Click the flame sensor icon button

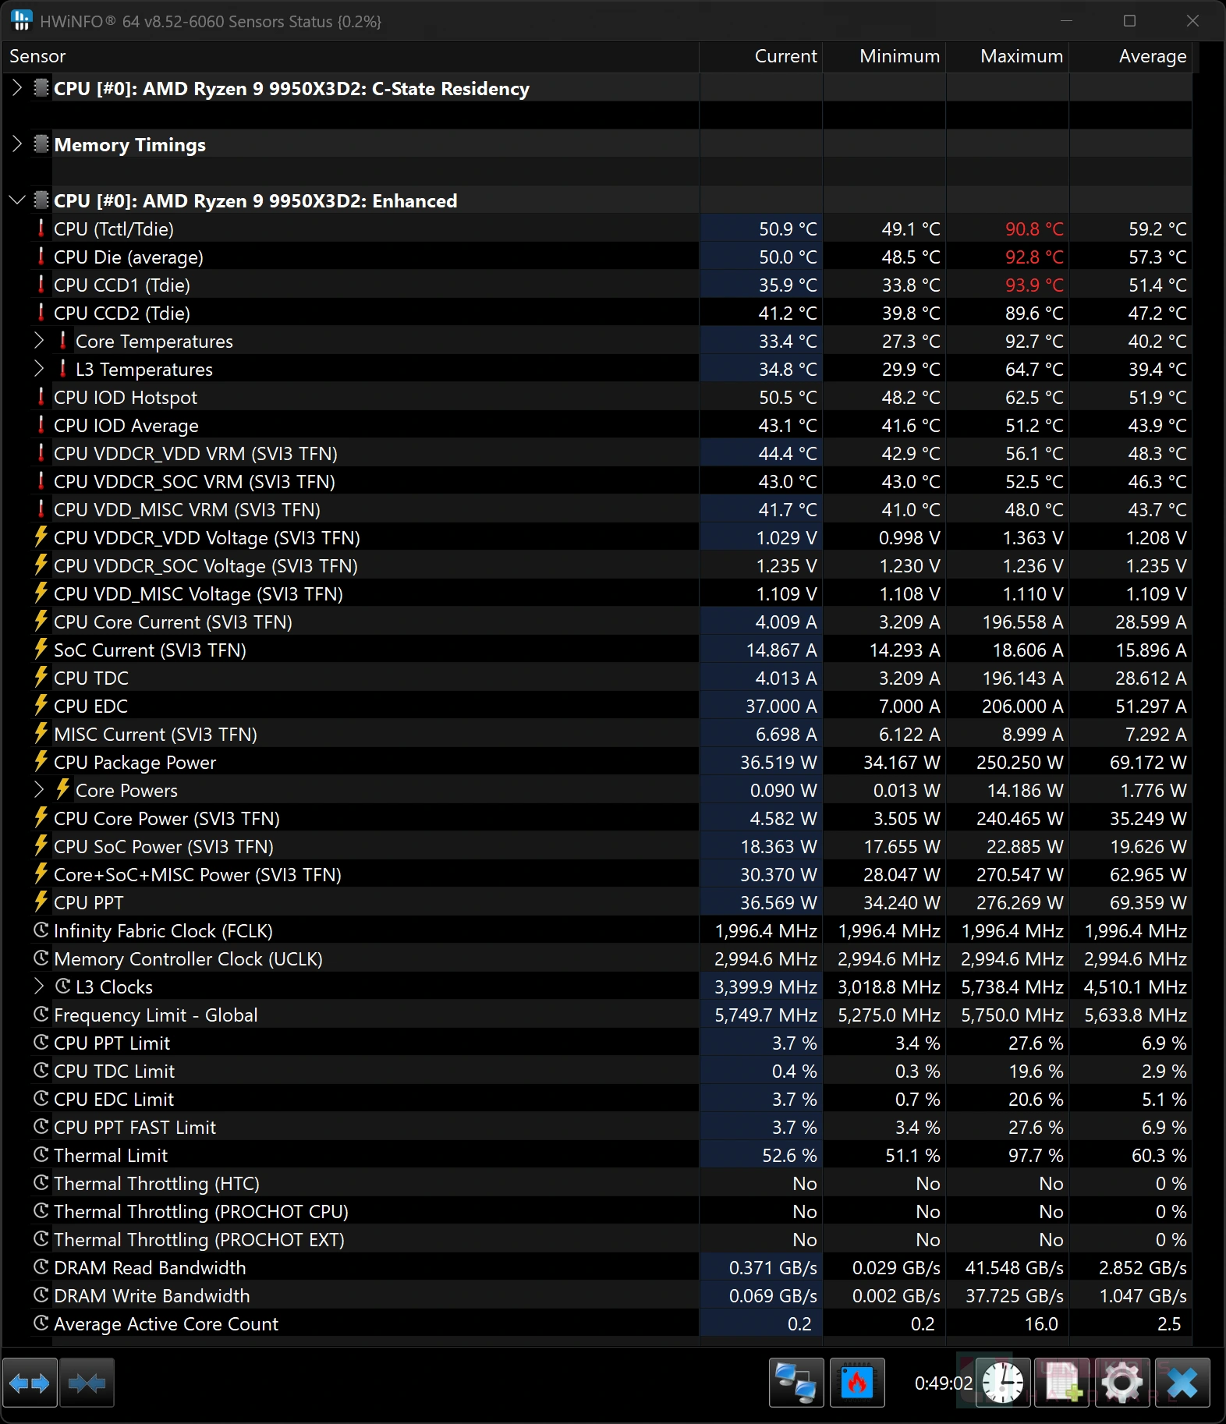(x=857, y=1383)
